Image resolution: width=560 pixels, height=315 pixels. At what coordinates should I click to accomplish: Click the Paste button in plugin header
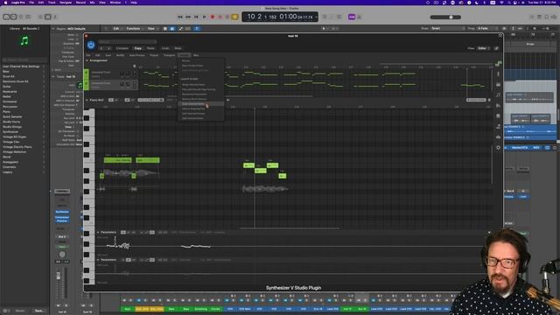(x=150, y=48)
